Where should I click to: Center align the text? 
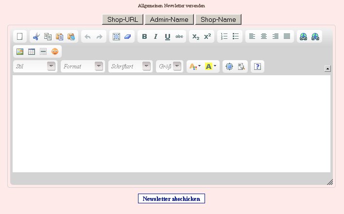(264, 36)
